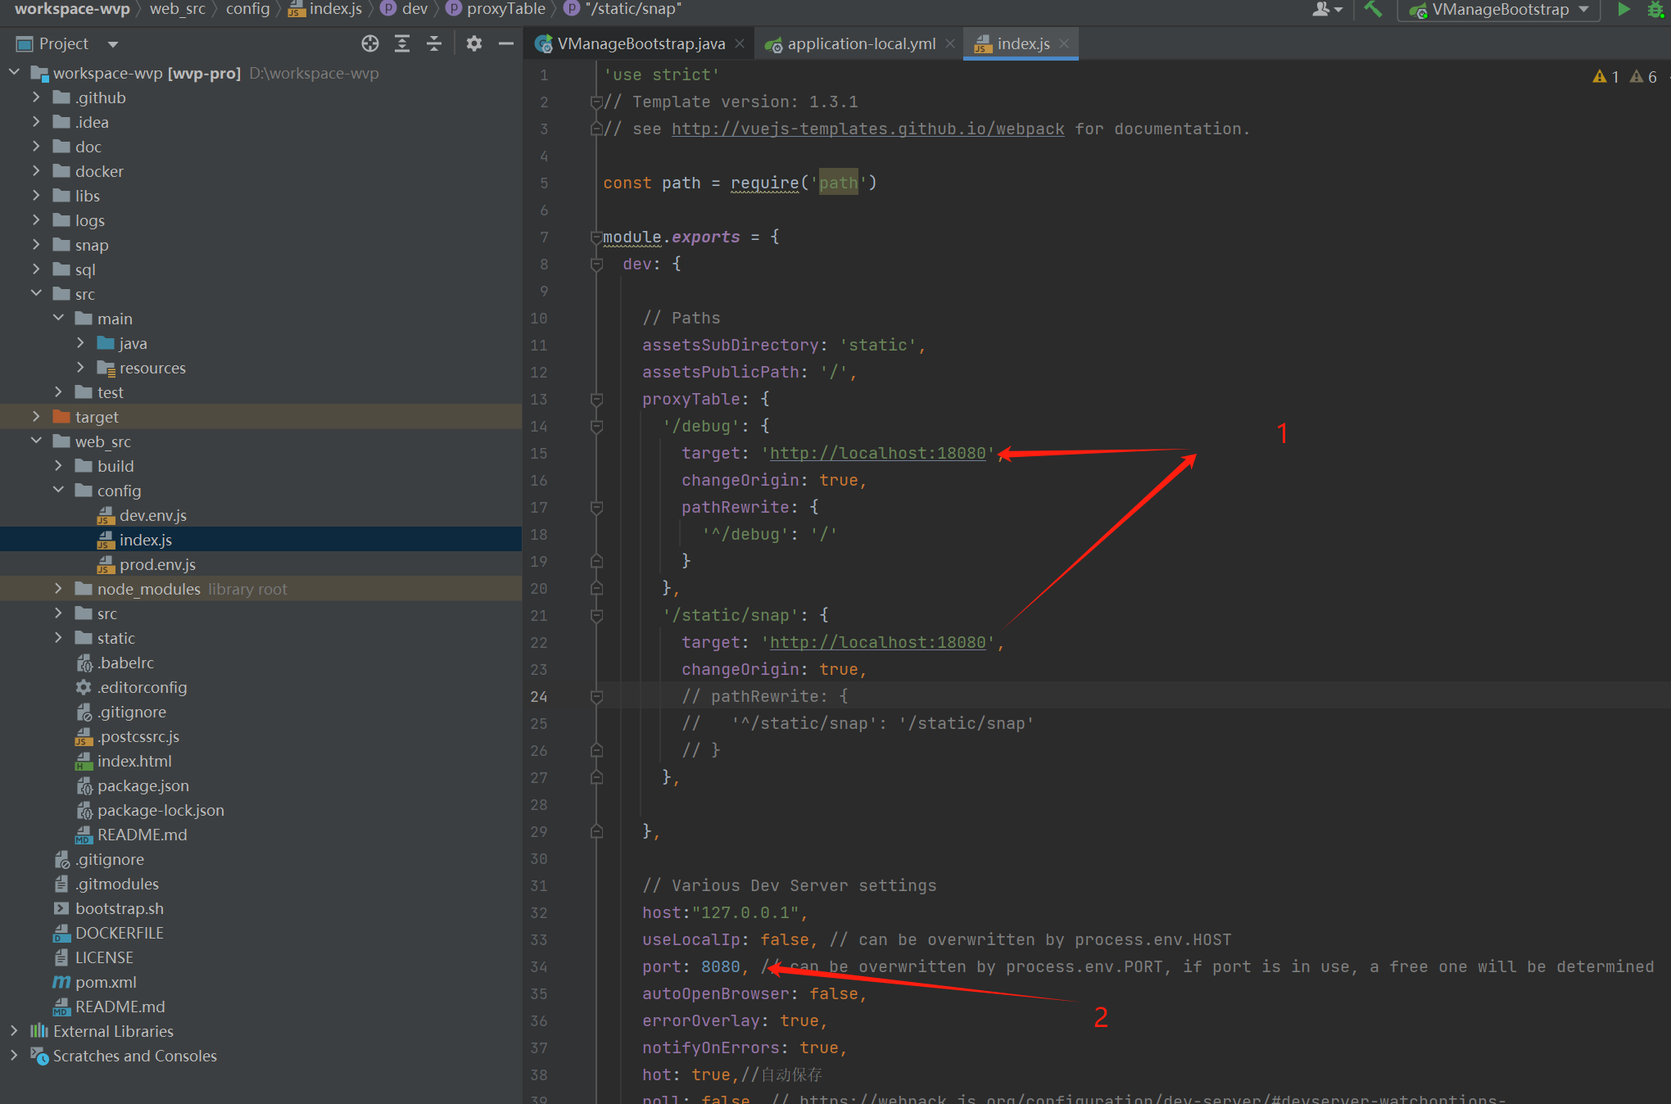Run VManageBootstrap with green play button

tap(1623, 9)
